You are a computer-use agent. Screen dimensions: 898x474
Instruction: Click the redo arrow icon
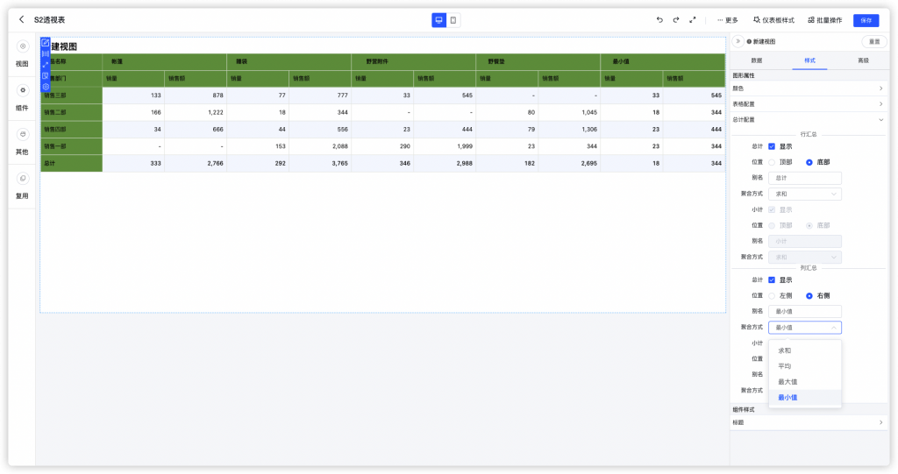point(676,20)
